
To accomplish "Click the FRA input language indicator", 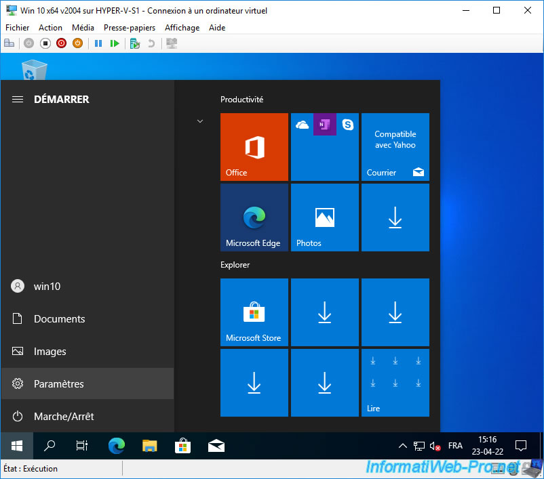I will (x=455, y=446).
